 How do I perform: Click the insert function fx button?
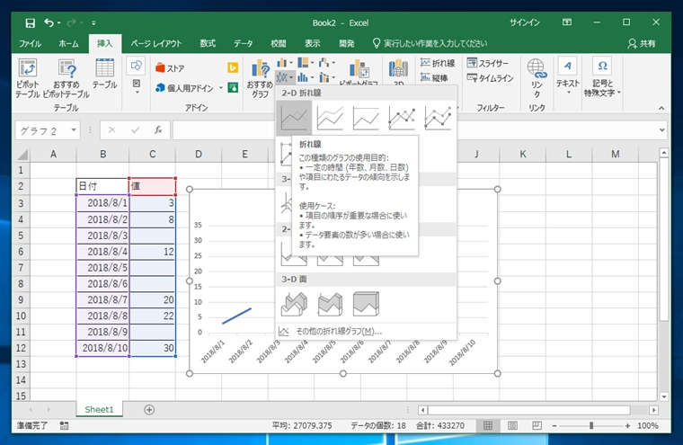[158, 129]
